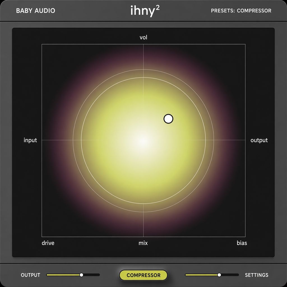Viewport: 287px width, 287px height.
Task: Click the mix label below the pad
Action: [x=143, y=243]
